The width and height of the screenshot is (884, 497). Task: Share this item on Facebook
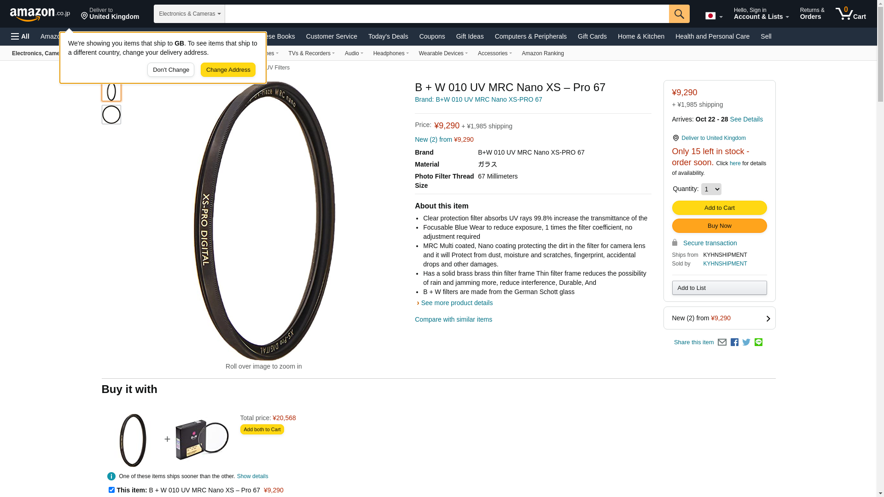click(734, 342)
